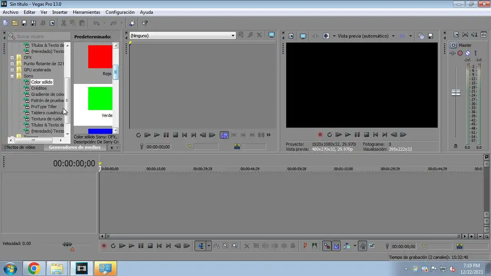The height and width of the screenshot is (276, 491).
Task: Click Play in the trimmer transport
Action: point(157,135)
